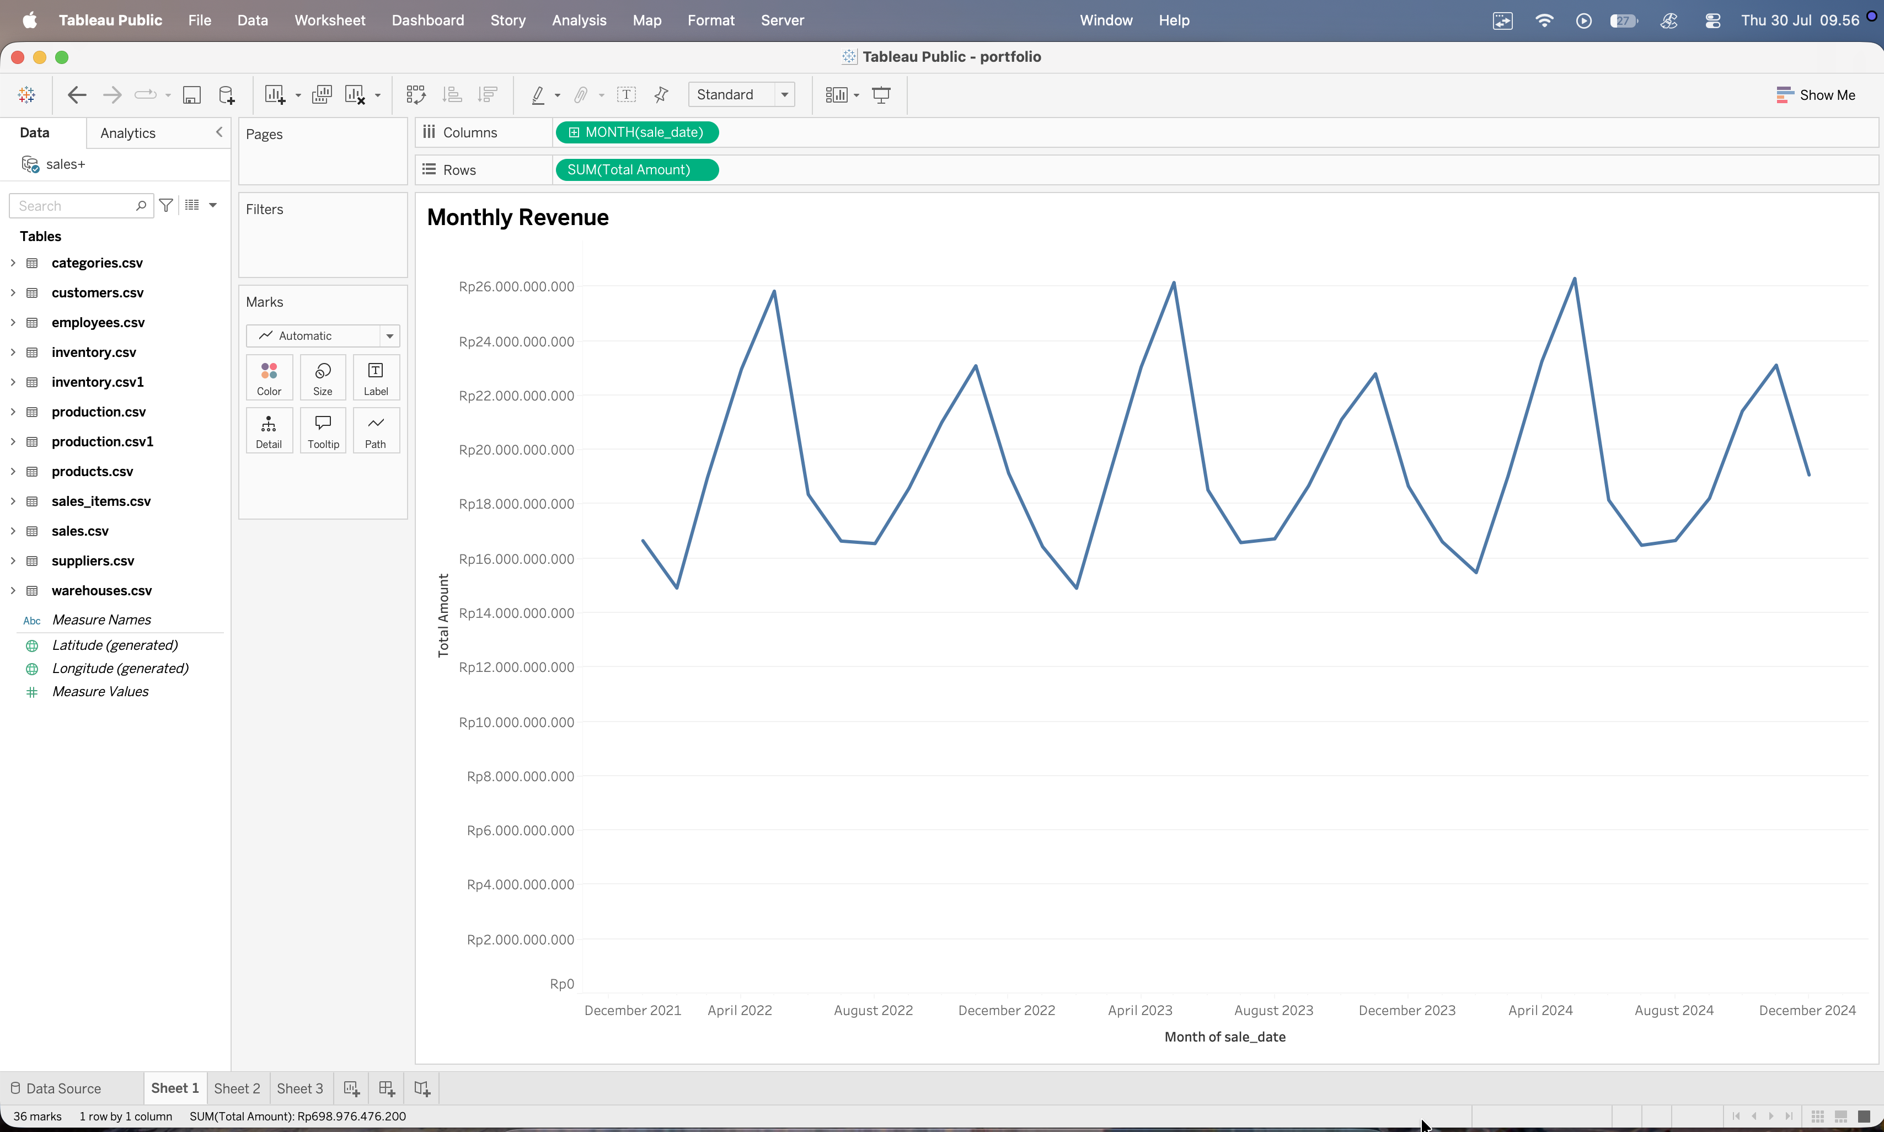
Task: Click the Fix Axes pin icon
Action: tap(661, 94)
